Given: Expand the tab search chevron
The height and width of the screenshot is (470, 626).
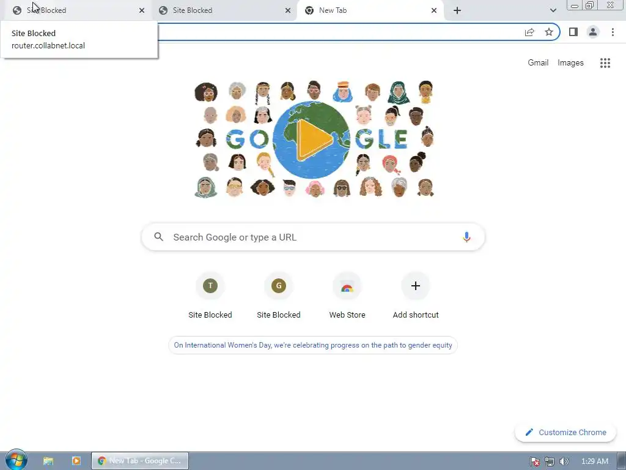Looking at the screenshot, I should pos(553,10).
